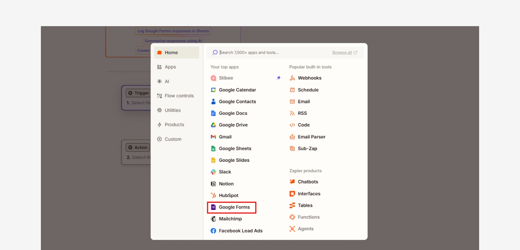Image resolution: width=520 pixels, height=250 pixels.
Task: Pick the HubSpot icon
Action: click(214, 196)
